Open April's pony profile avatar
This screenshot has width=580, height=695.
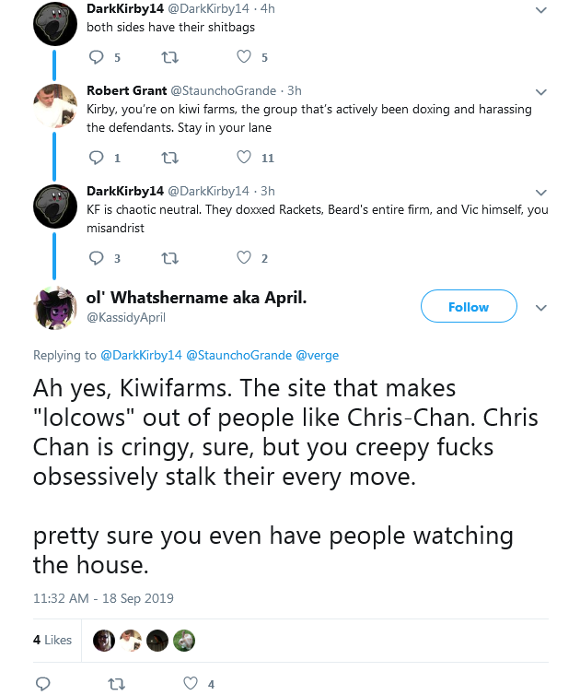pyautogui.click(x=55, y=308)
